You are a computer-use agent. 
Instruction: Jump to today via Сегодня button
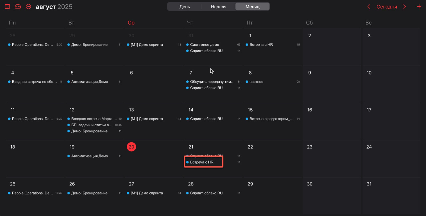pyautogui.click(x=386, y=7)
